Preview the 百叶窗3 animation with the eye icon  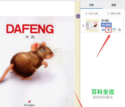coord(108,30)
